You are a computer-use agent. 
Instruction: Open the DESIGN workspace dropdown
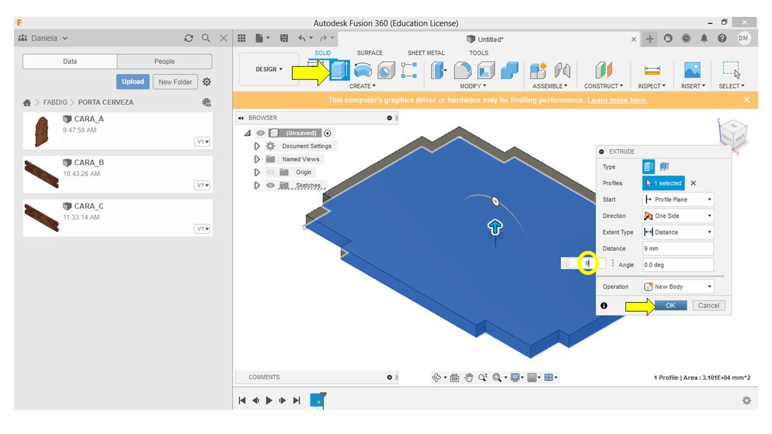click(269, 69)
